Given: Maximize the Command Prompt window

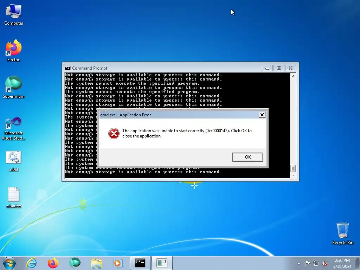Looking at the screenshot, I should tap(279, 68).
